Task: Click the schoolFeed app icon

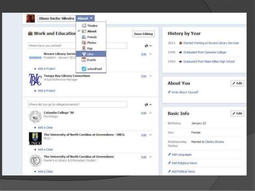Action: point(84,69)
